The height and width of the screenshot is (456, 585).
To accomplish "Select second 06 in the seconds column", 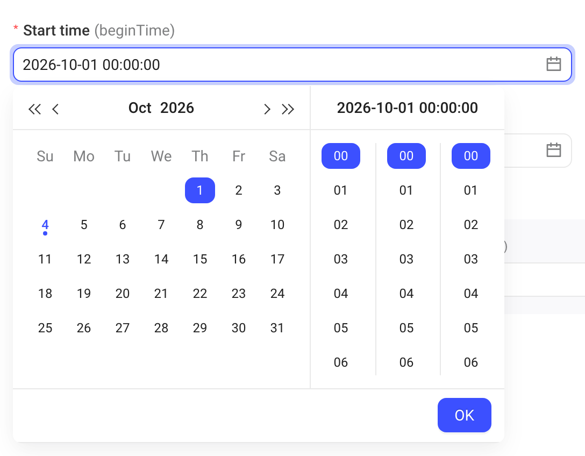I will coord(471,362).
